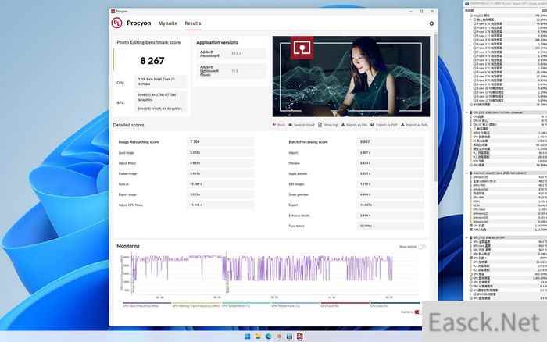Click the Procyon logo icon in the header
This screenshot has width=547, height=342.
116,23
